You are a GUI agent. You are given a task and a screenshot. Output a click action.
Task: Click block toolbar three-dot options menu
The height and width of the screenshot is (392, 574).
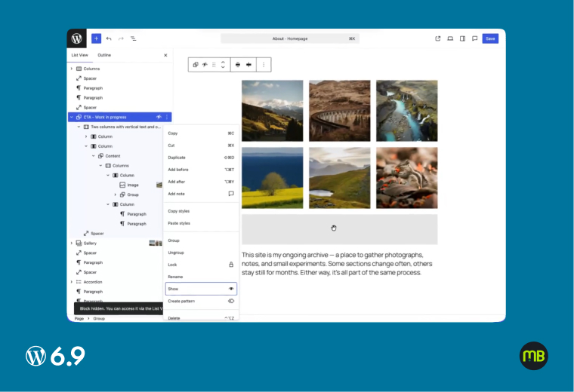coord(264,65)
